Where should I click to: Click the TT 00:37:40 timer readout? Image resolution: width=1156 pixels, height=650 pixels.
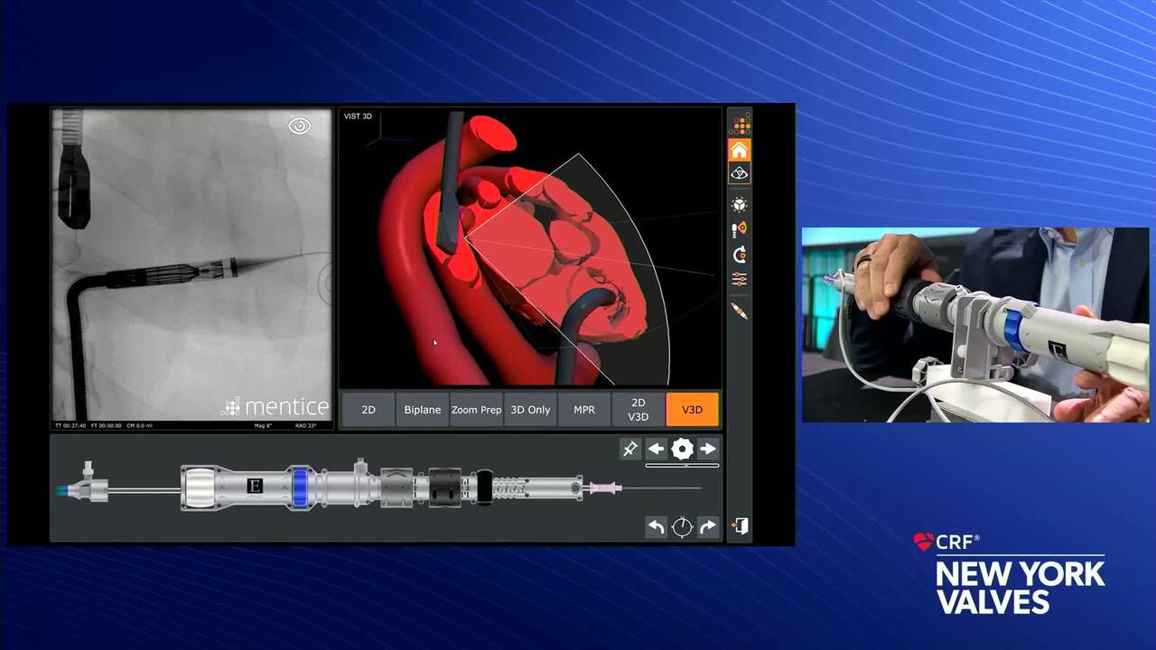coord(70,425)
